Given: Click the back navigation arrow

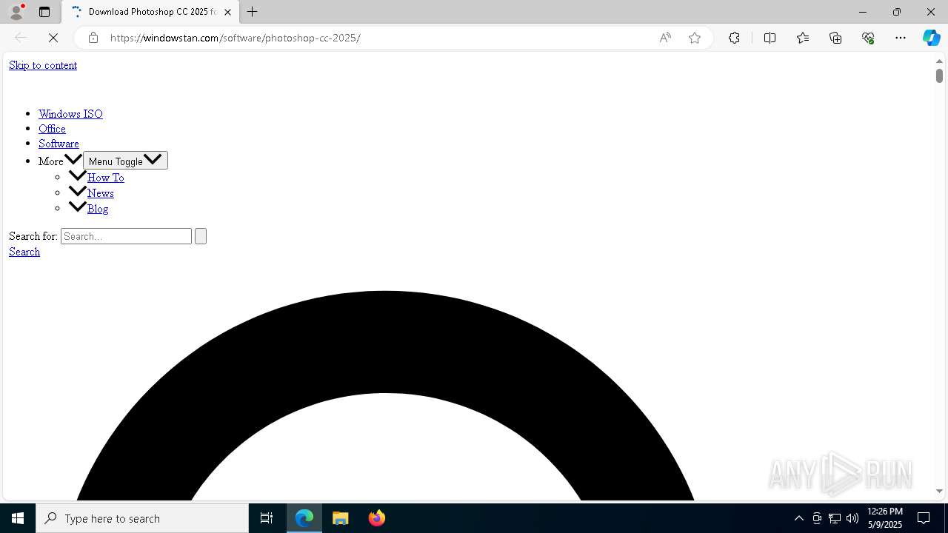Looking at the screenshot, I should (21, 38).
